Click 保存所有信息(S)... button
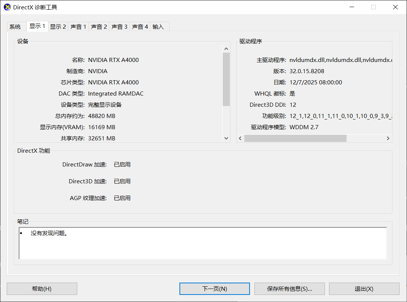The width and height of the screenshot is (407, 302). point(289,289)
